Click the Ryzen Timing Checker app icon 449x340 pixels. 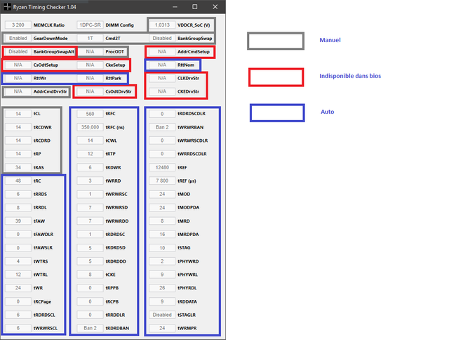click(8, 6)
